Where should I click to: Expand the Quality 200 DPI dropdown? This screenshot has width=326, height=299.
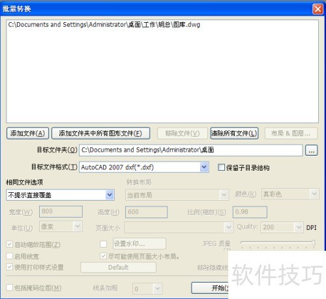(282, 227)
